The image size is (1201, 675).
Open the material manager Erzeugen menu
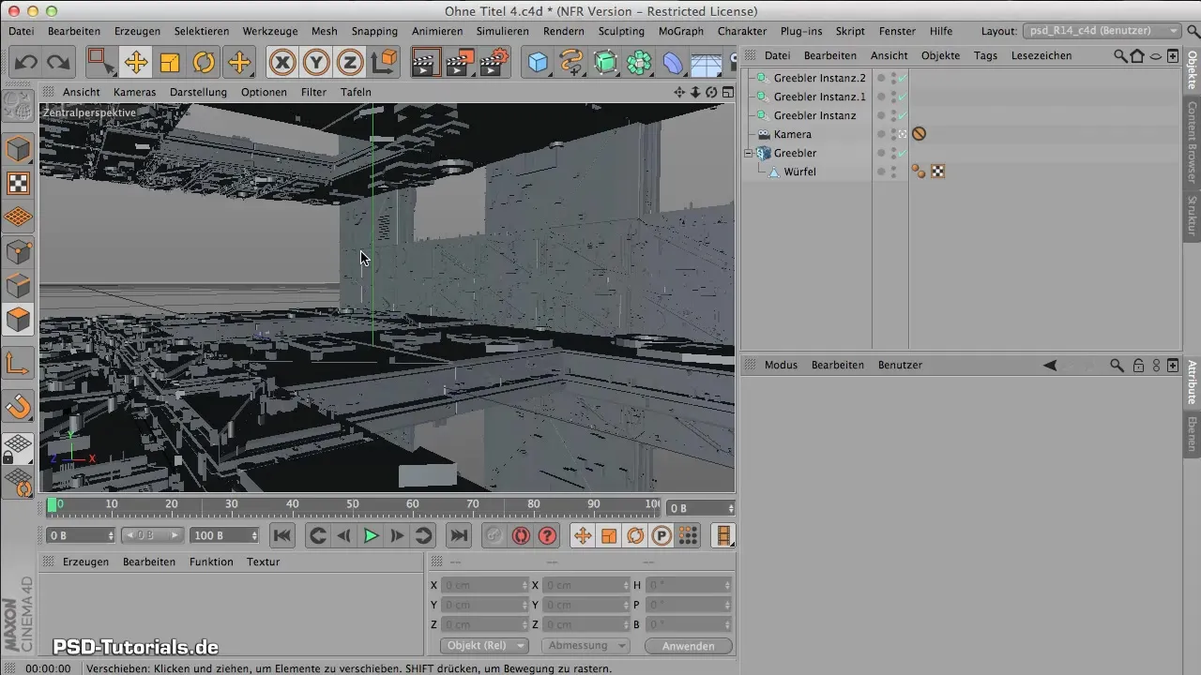(x=85, y=562)
